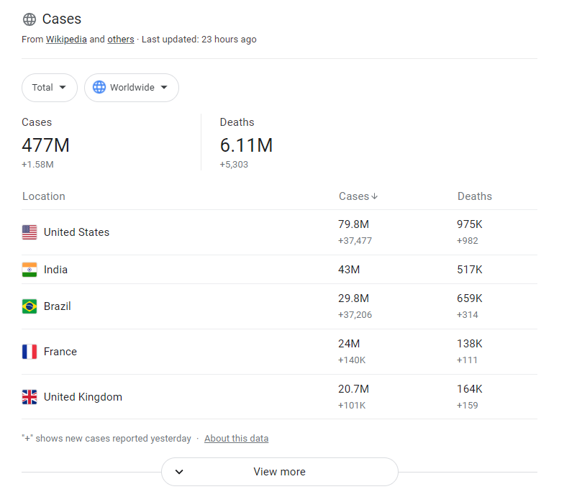The height and width of the screenshot is (502, 582).
Task: Expand the list with View more
Action: click(x=279, y=472)
